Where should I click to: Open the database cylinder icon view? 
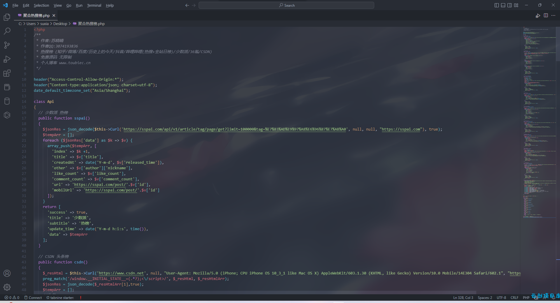pos(7,101)
